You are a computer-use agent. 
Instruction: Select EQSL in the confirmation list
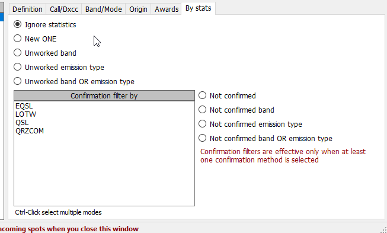point(24,106)
